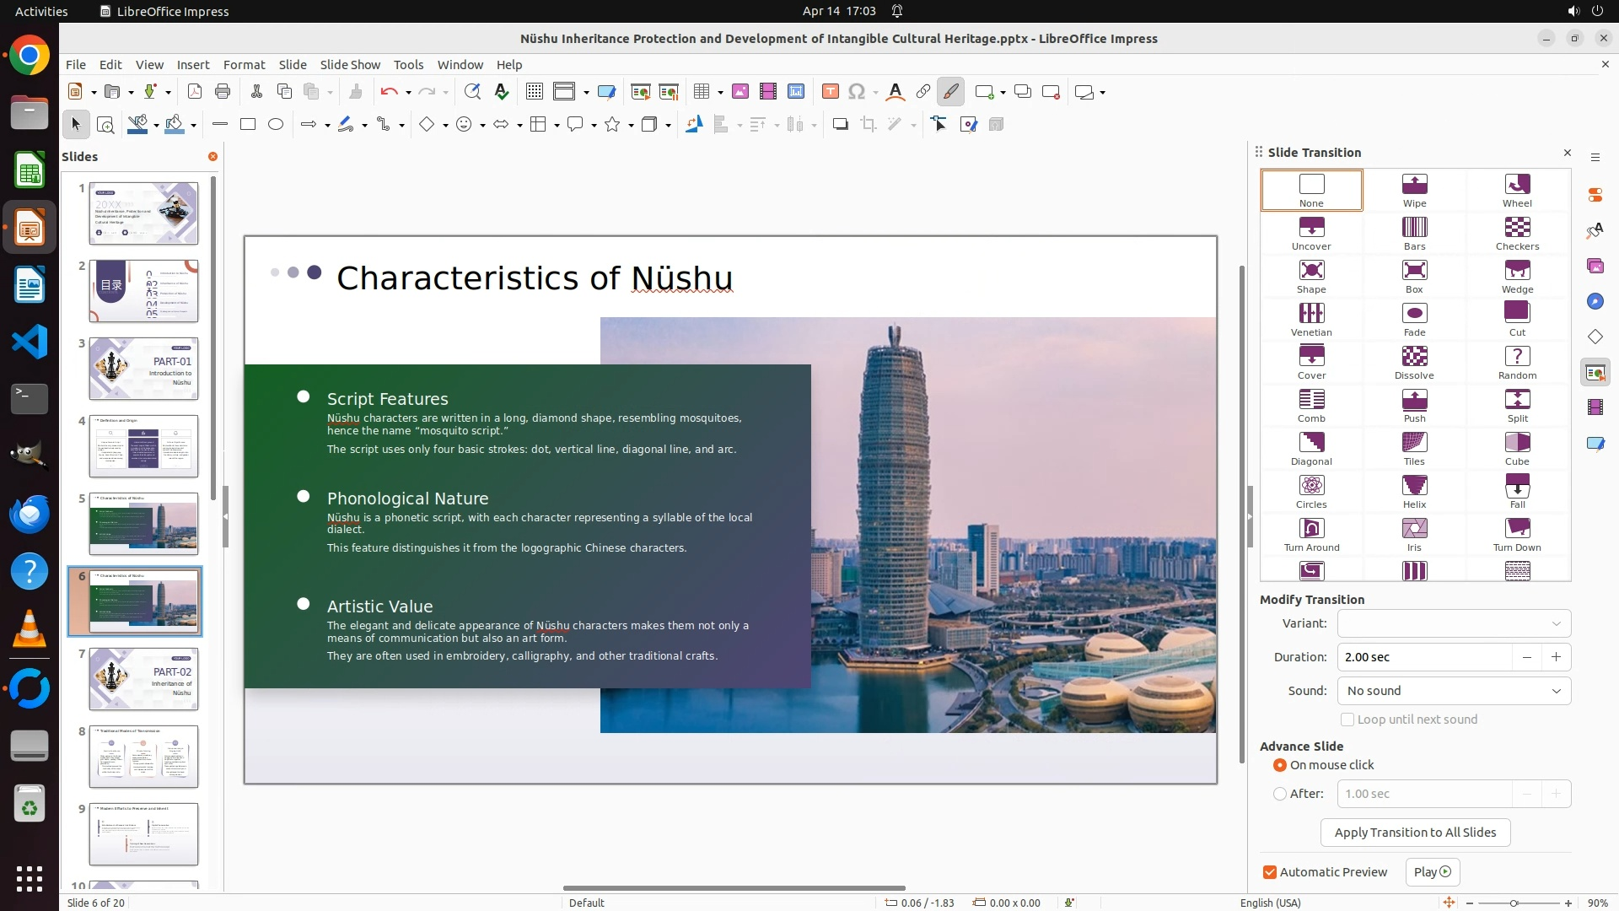Screen dimensions: 1619x911
Task: Apply the Cube transition effect
Action: click(1516, 448)
